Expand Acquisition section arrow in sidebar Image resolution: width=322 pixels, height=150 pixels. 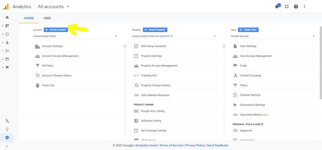point(3,51)
